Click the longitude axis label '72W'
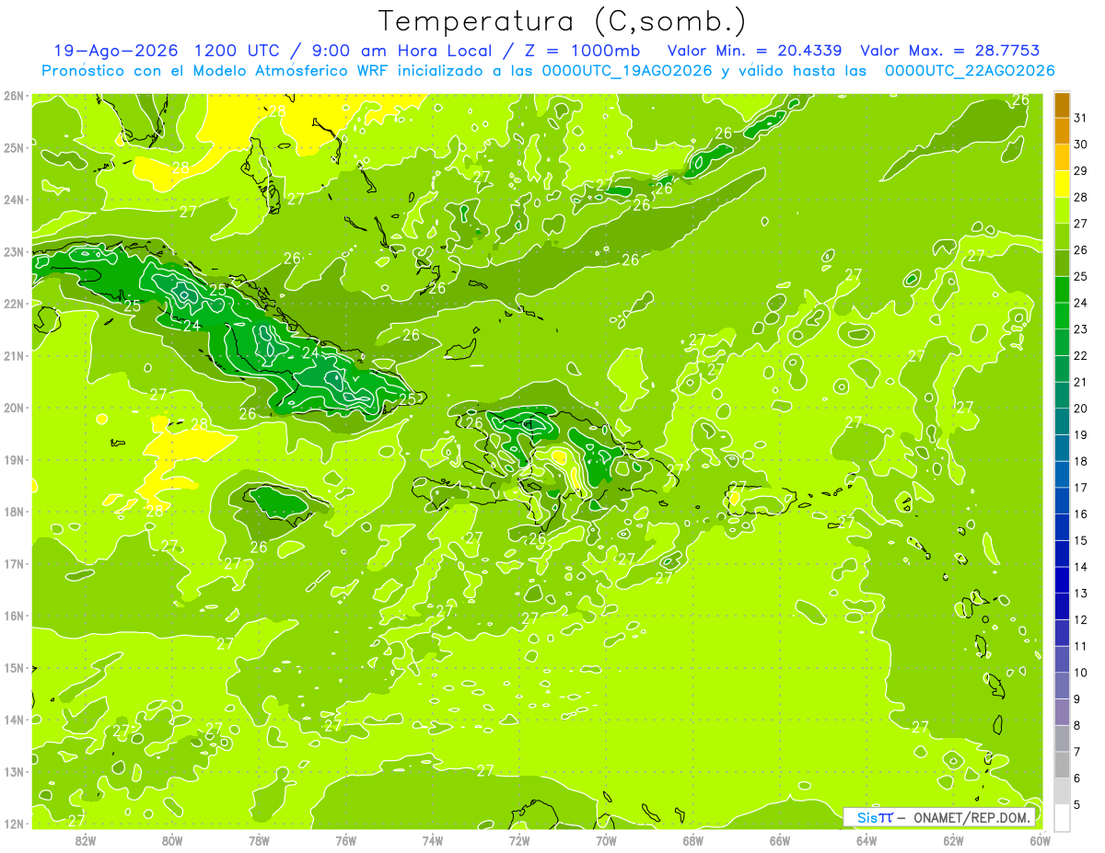 tap(519, 840)
